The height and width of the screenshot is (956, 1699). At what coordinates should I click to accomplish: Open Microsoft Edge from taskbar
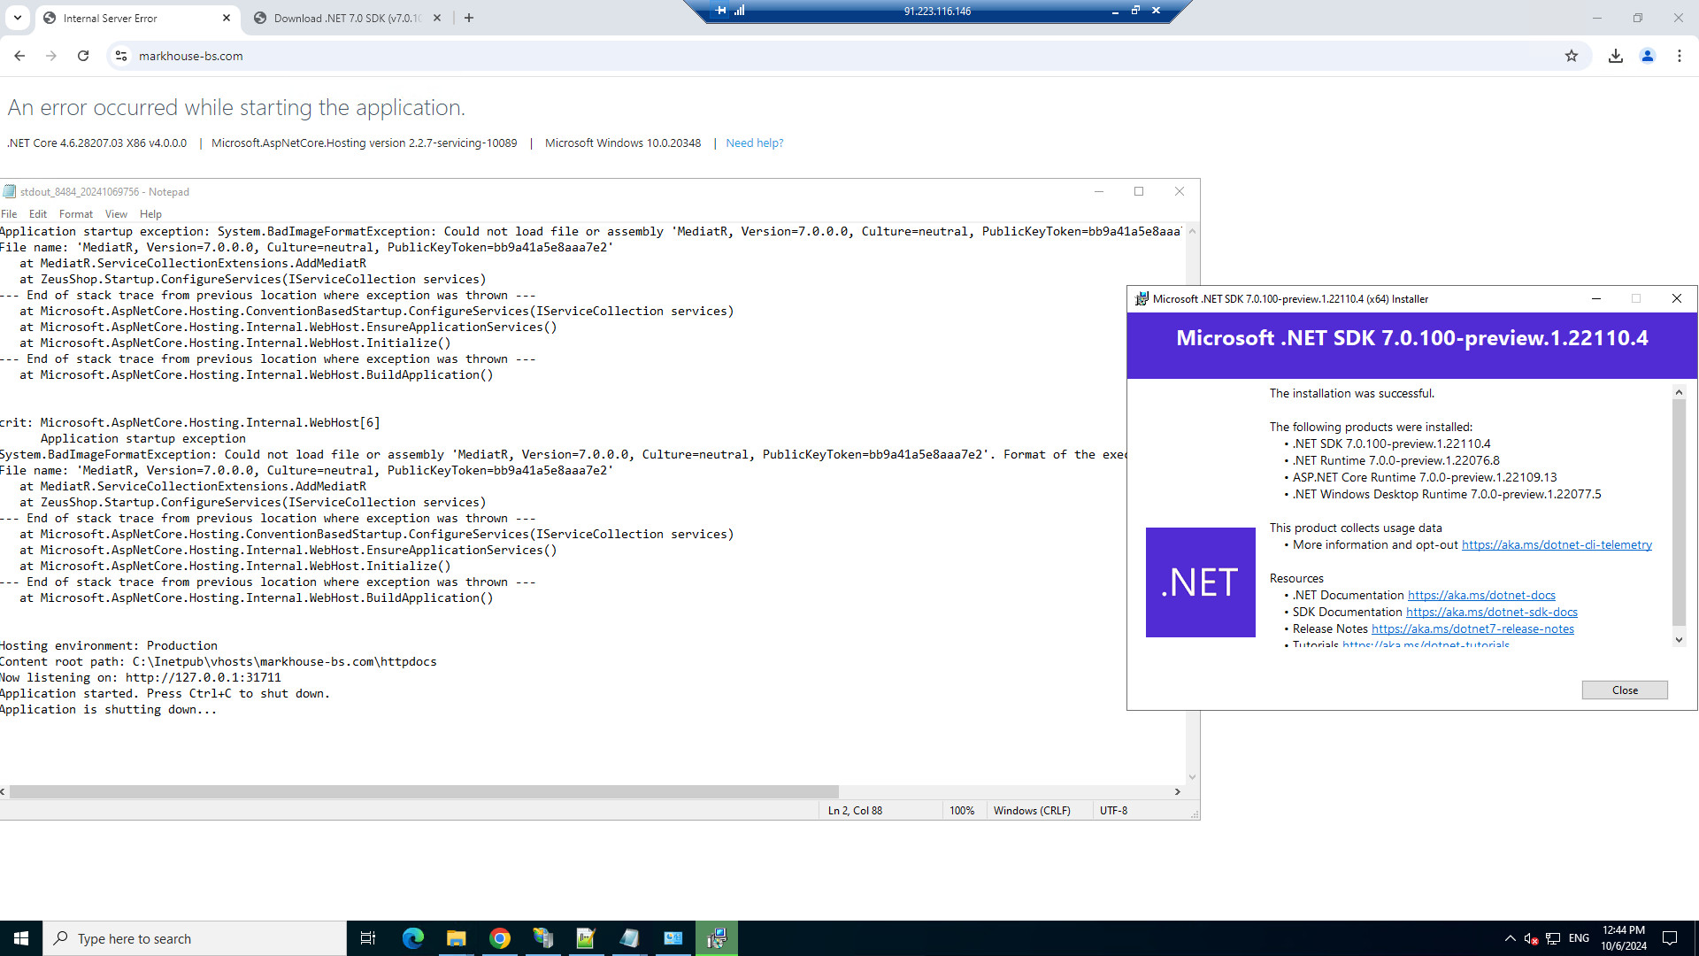point(413,938)
